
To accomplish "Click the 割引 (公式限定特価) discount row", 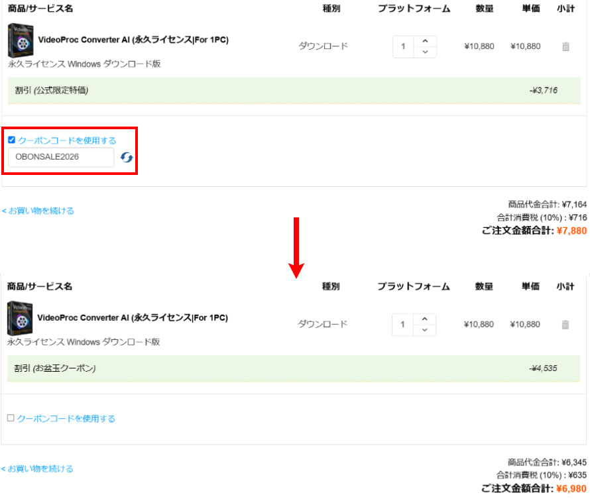I will click(294, 90).
